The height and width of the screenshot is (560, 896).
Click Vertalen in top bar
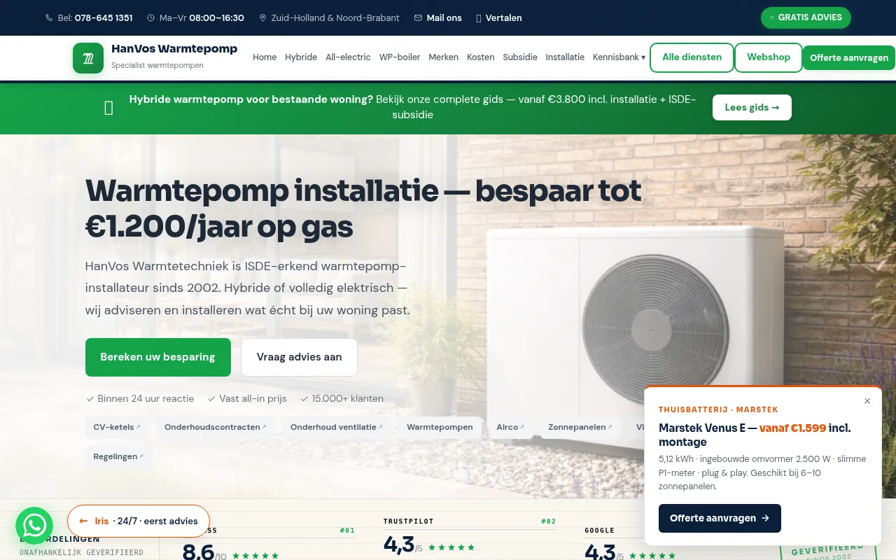(x=498, y=18)
